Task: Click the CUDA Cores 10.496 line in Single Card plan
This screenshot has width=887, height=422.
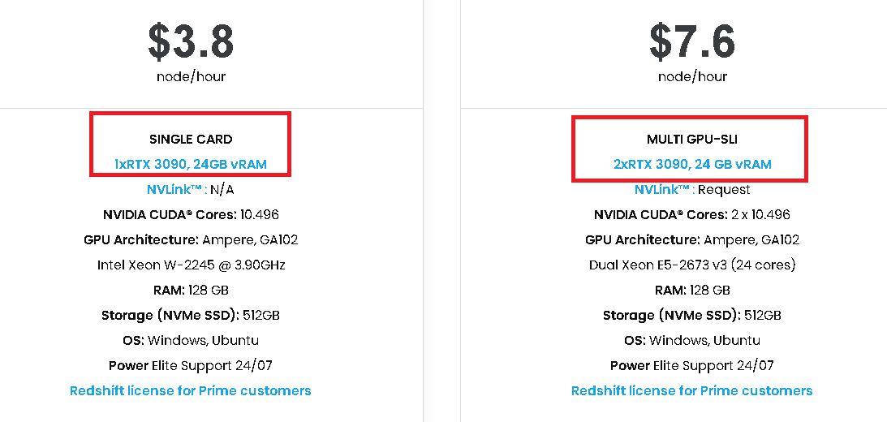Action: point(191,214)
